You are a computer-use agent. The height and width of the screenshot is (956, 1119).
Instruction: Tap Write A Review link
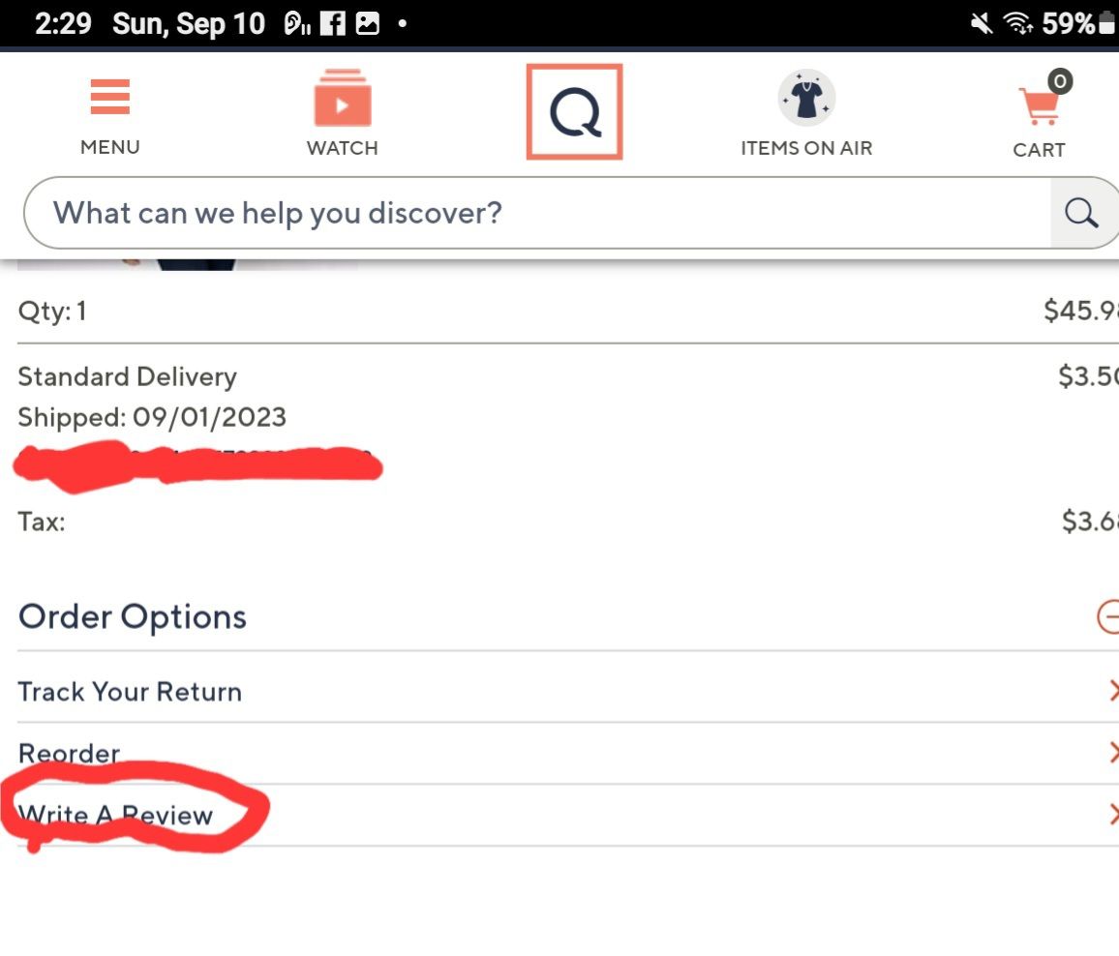point(115,815)
